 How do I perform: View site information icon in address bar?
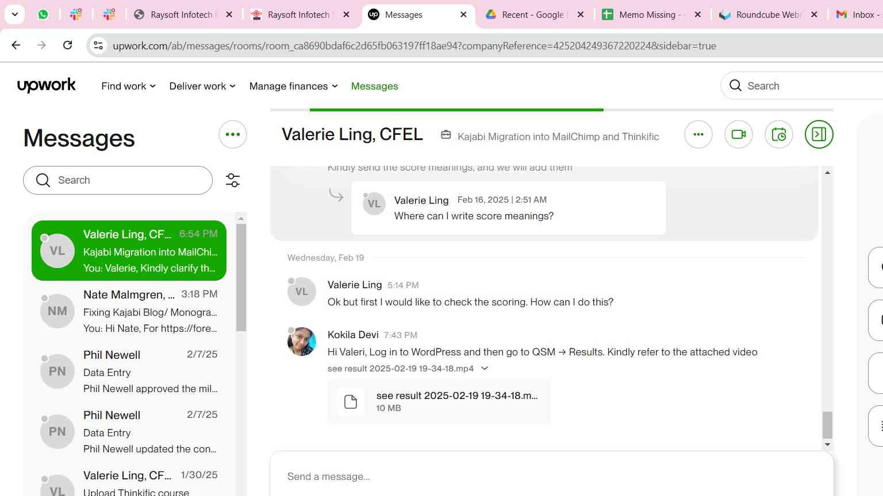(x=98, y=46)
